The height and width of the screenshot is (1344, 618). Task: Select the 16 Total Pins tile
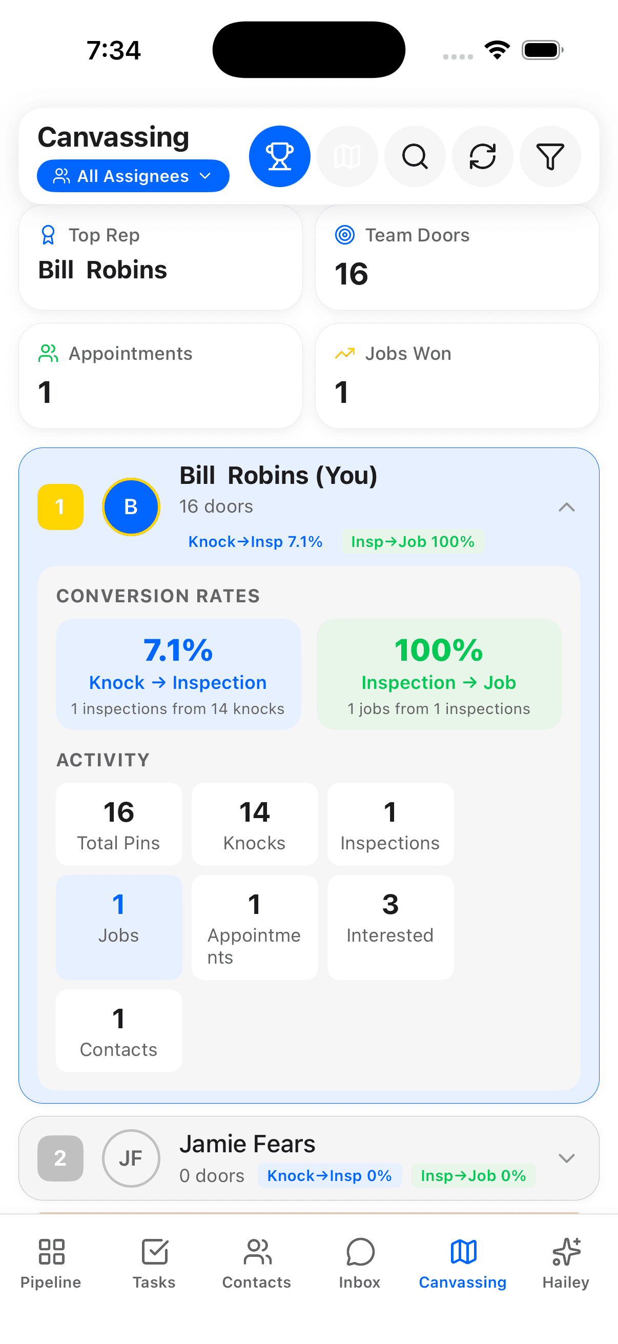(119, 824)
